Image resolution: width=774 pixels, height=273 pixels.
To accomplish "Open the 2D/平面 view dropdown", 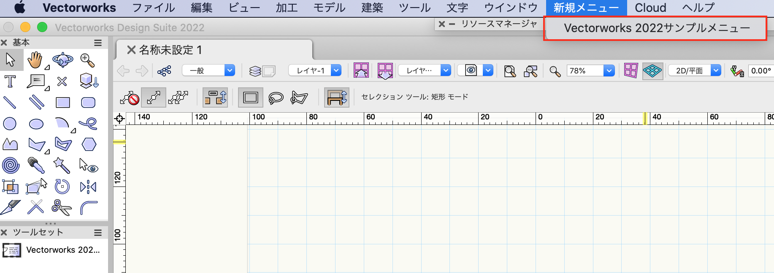I will coord(695,70).
